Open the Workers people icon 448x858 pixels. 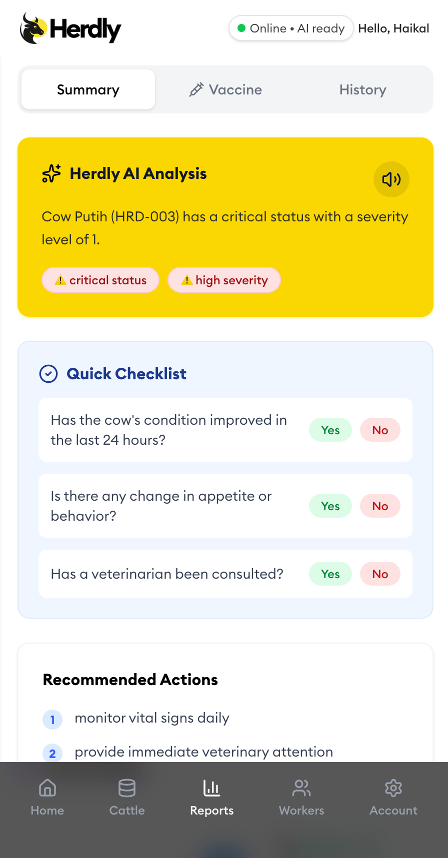click(301, 789)
